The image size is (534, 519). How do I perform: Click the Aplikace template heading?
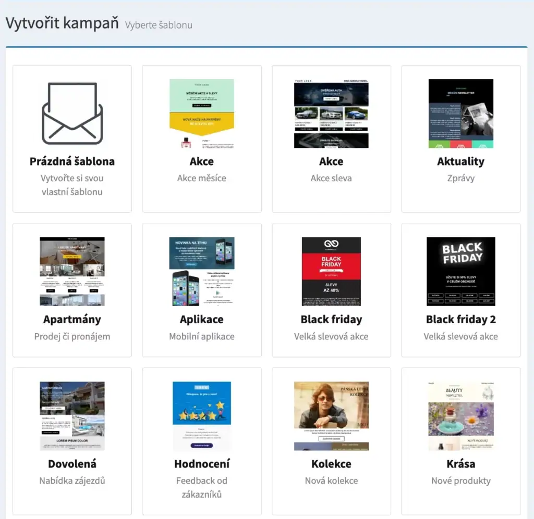click(x=202, y=319)
